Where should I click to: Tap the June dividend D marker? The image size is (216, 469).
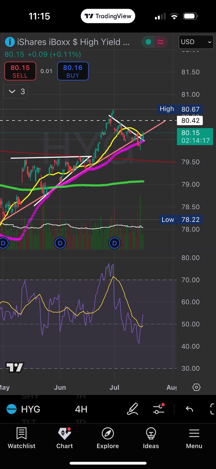pyautogui.click(x=60, y=243)
